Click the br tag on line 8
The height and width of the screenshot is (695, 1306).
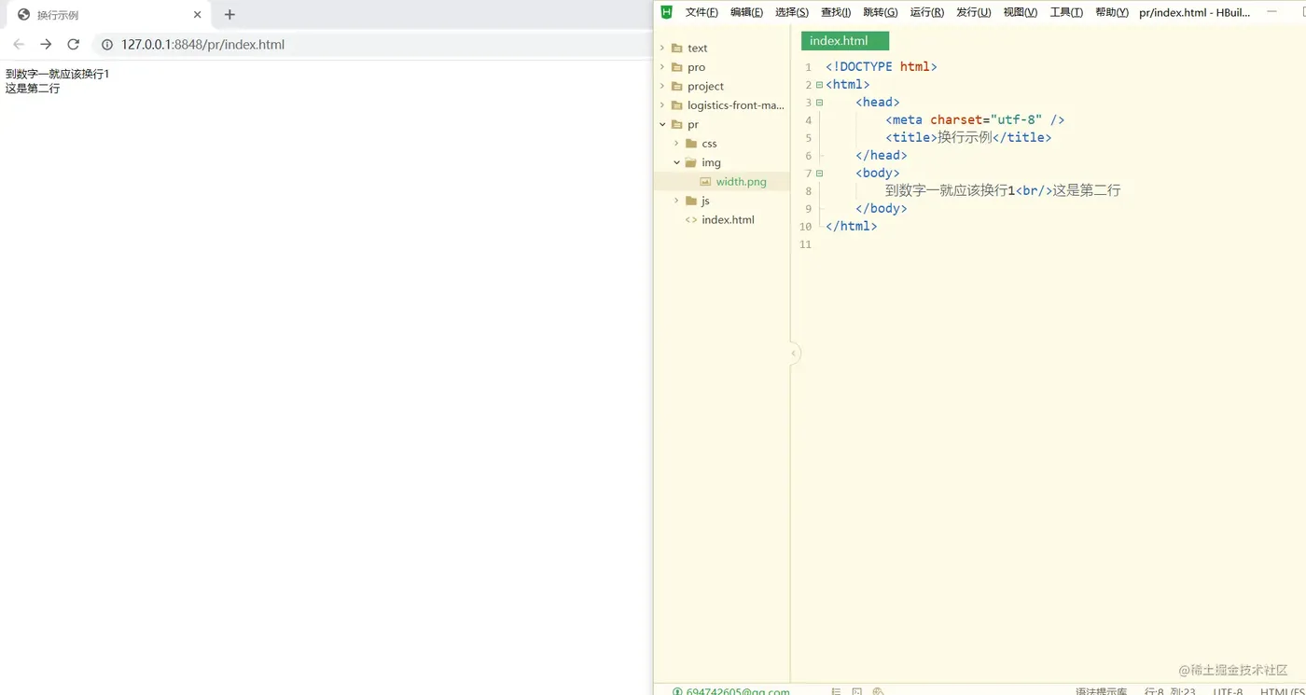coord(1034,191)
